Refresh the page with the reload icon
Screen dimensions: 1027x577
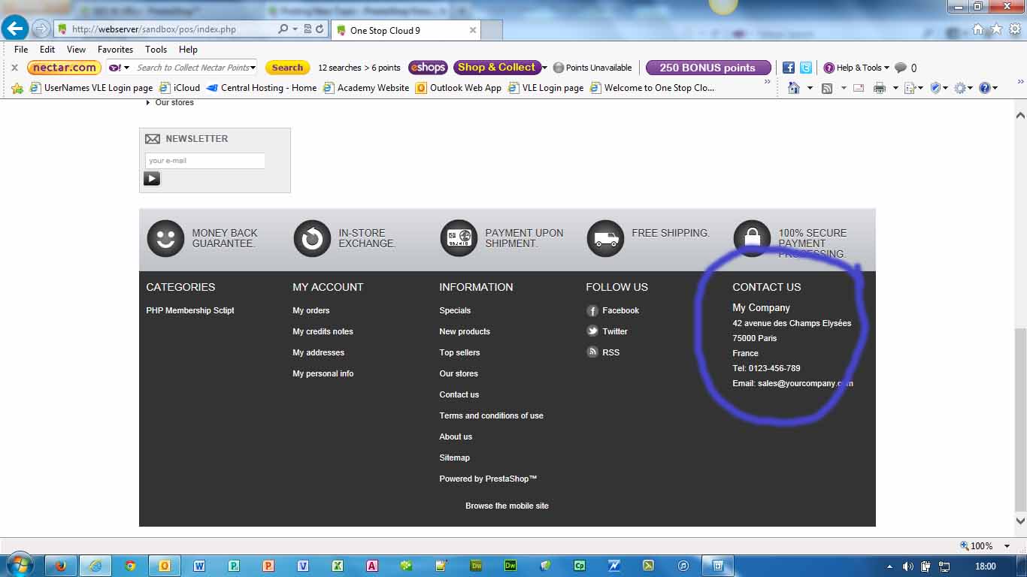[320, 29]
